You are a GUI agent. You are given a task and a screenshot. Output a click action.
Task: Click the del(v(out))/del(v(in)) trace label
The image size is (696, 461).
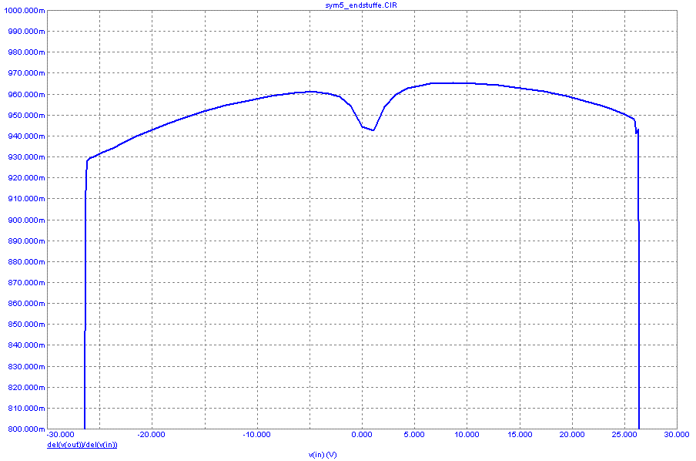click(82, 445)
